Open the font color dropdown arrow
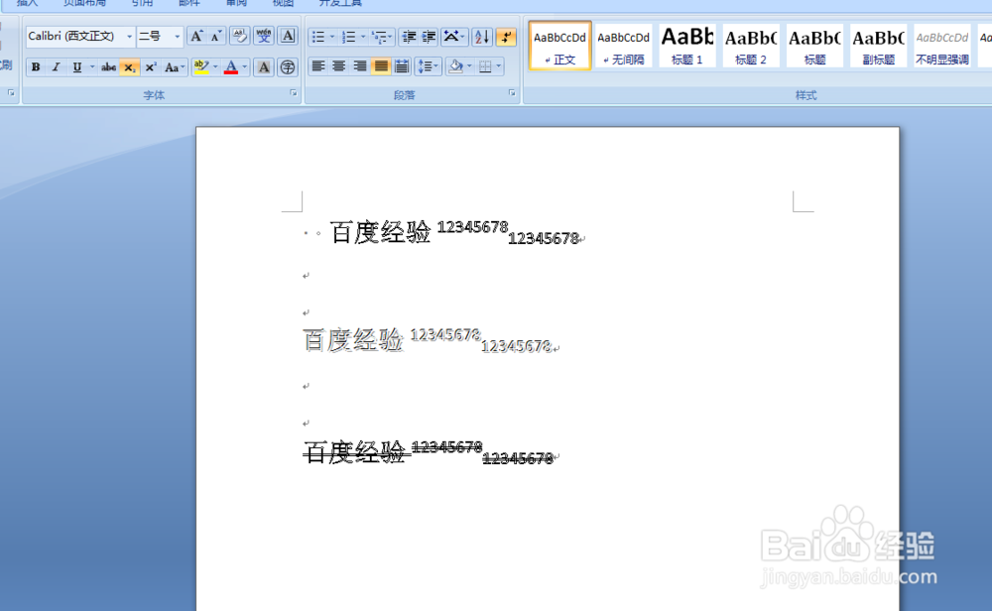992x611 pixels. point(245,67)
